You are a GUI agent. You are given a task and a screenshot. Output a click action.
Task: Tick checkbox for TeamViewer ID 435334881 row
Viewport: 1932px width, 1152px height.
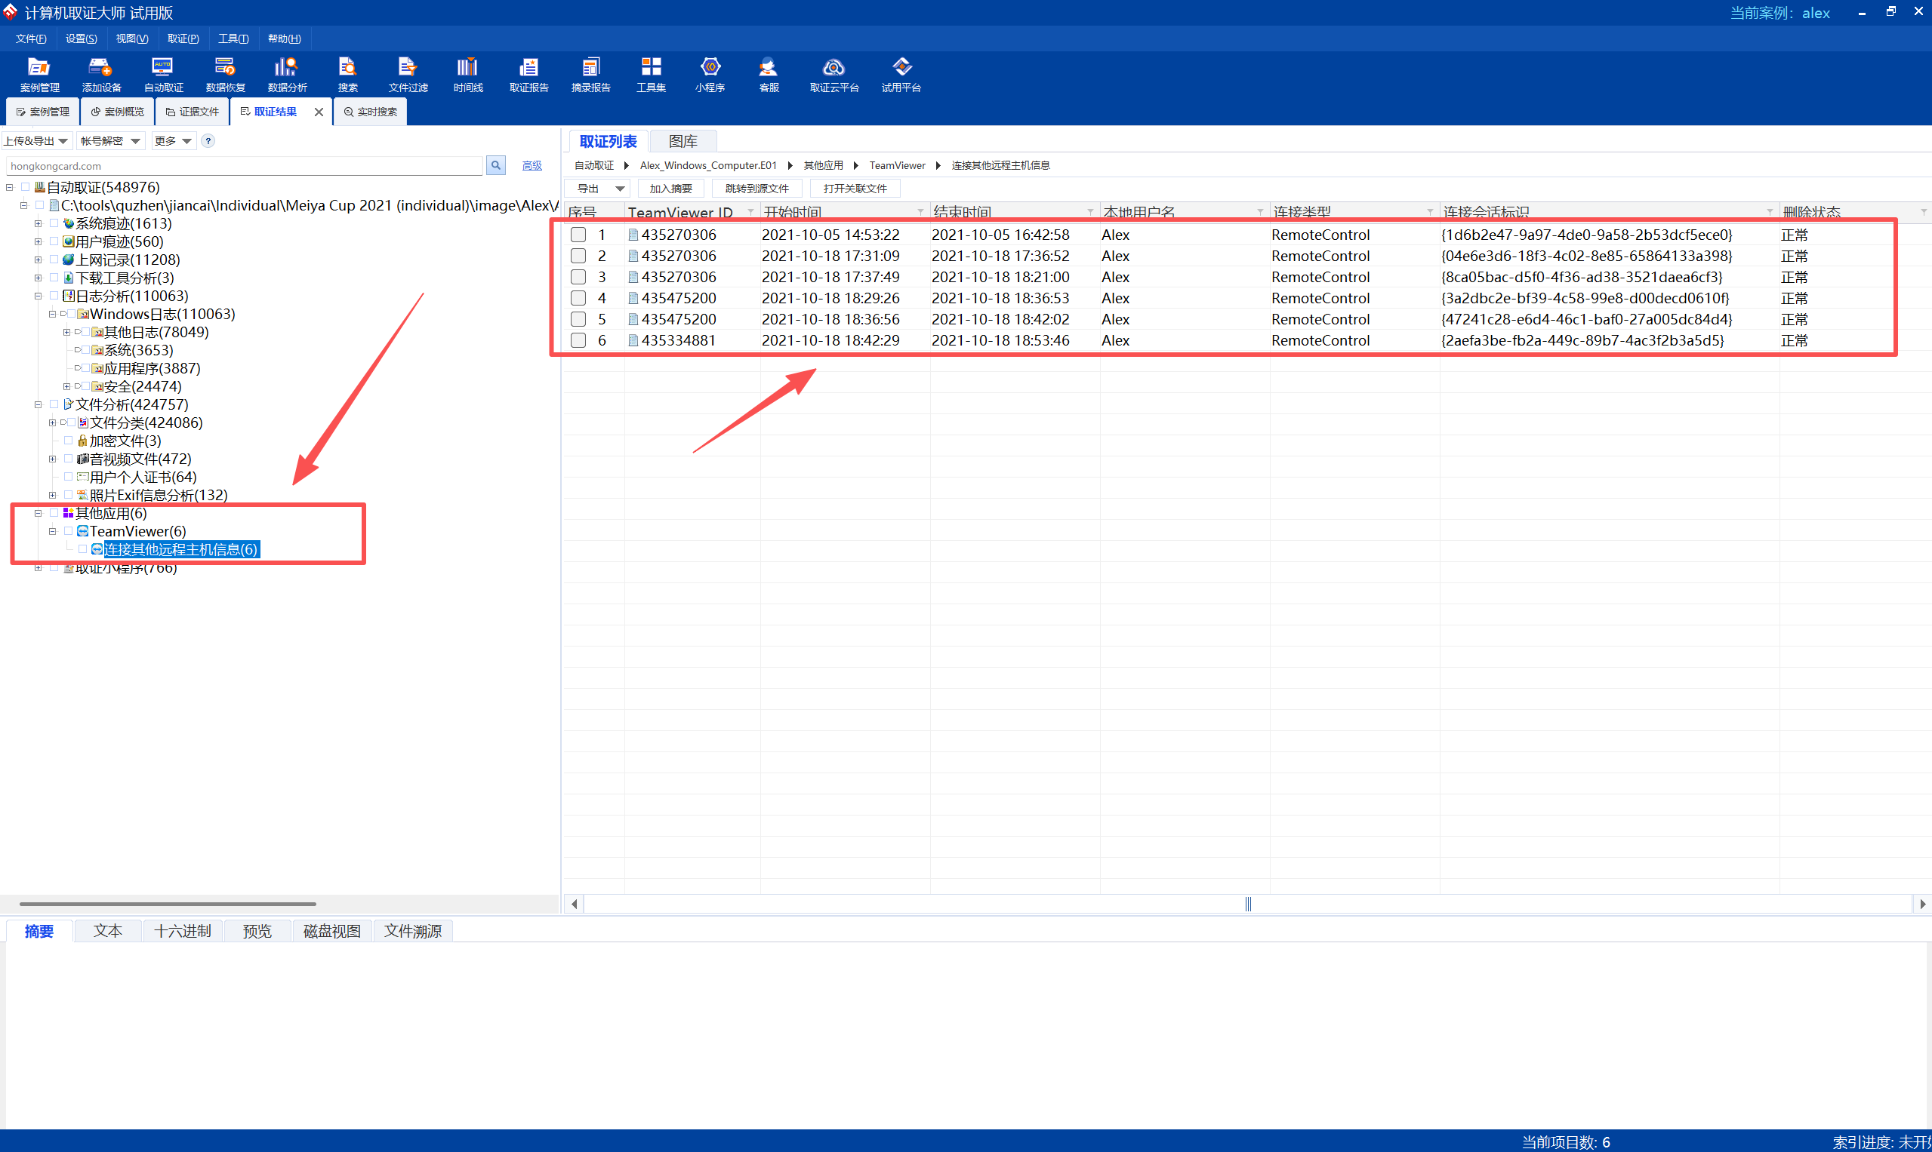pos(578,340)
